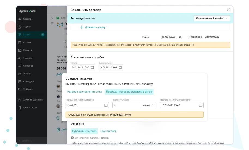Image resolution: width=249 pixels, height=150 pixels.
Task: Go to Команда in the sidebar
Action: tap(31, 58)
